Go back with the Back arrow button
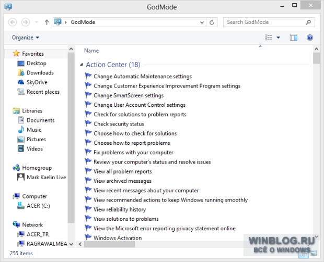Image resolution: width=324 pixels, height=262 pixels. coord(13,22)
